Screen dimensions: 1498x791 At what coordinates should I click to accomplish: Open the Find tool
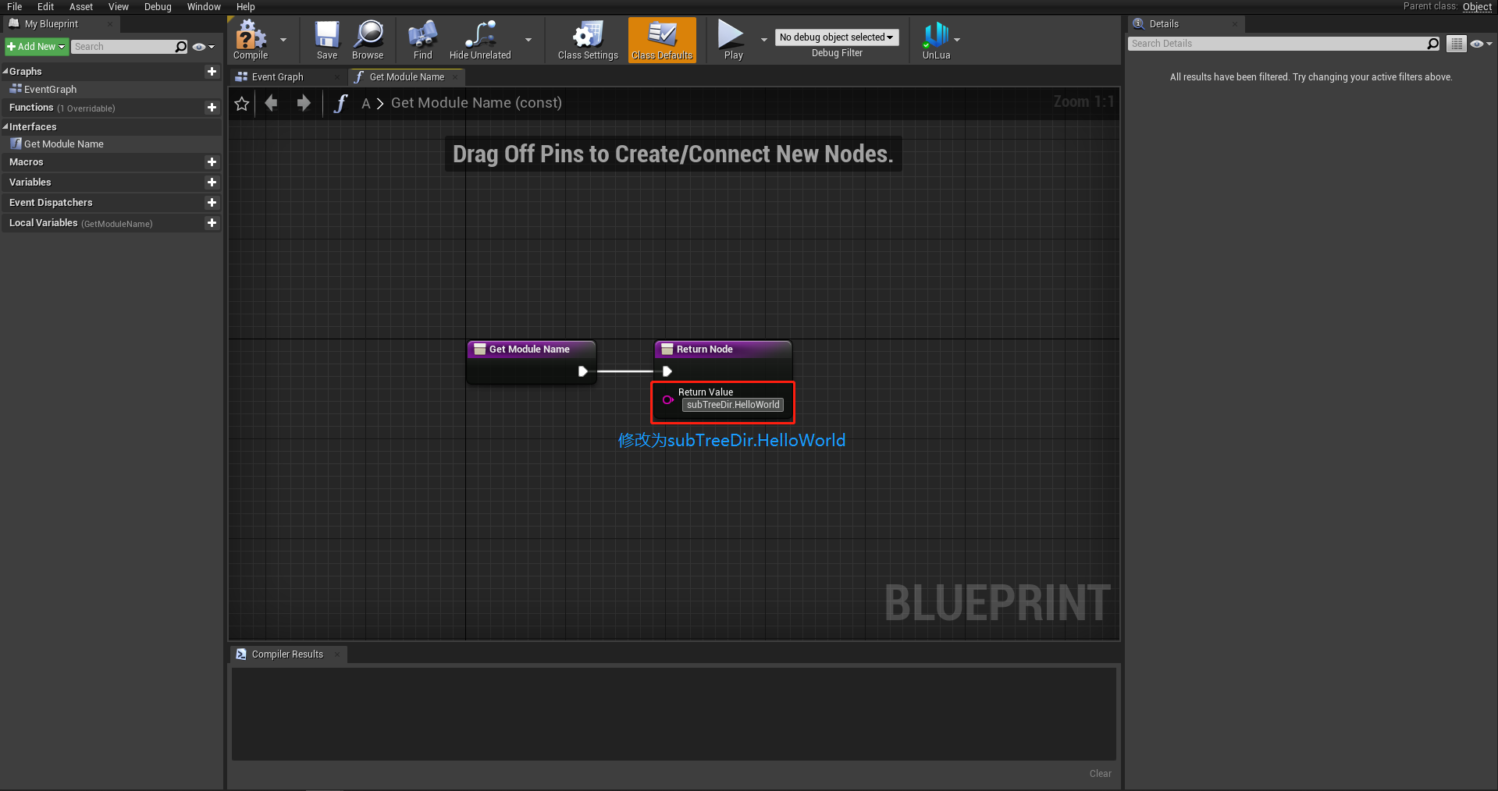click(x=422, y=41)
